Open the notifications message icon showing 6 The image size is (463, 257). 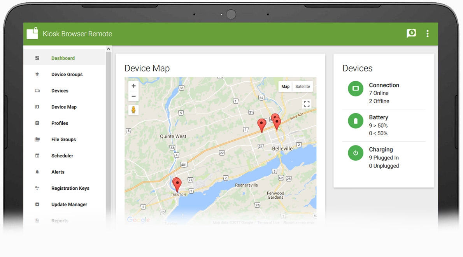(411, 33)
